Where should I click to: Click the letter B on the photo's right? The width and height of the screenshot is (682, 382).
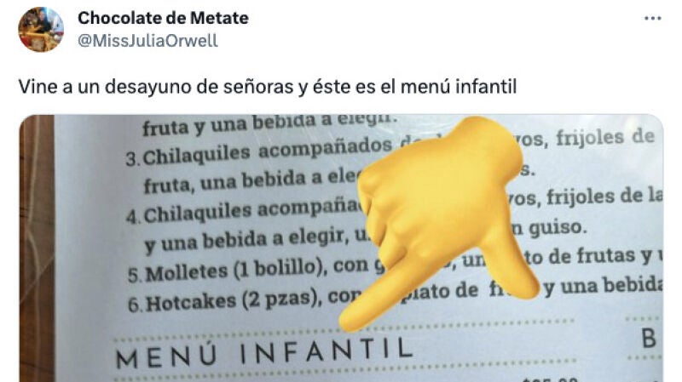pos(649,339)
